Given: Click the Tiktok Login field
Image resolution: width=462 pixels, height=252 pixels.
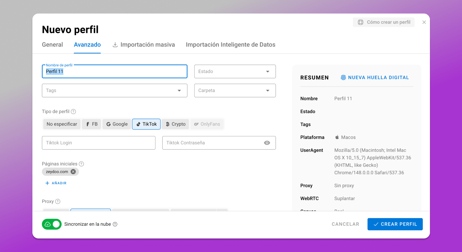Looking at the screenshot, I should point(99,143).
